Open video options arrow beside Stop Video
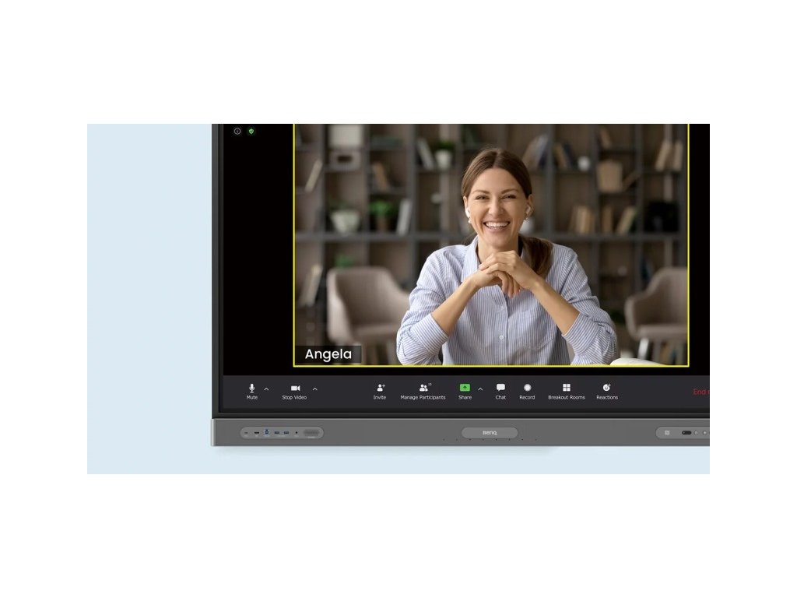Screen dimensions: 797x598 pyautogui.click(x=315, y=389)
